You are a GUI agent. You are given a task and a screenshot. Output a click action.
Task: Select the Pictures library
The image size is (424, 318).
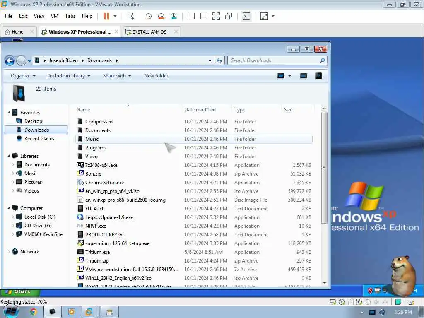tap(33, 182)
